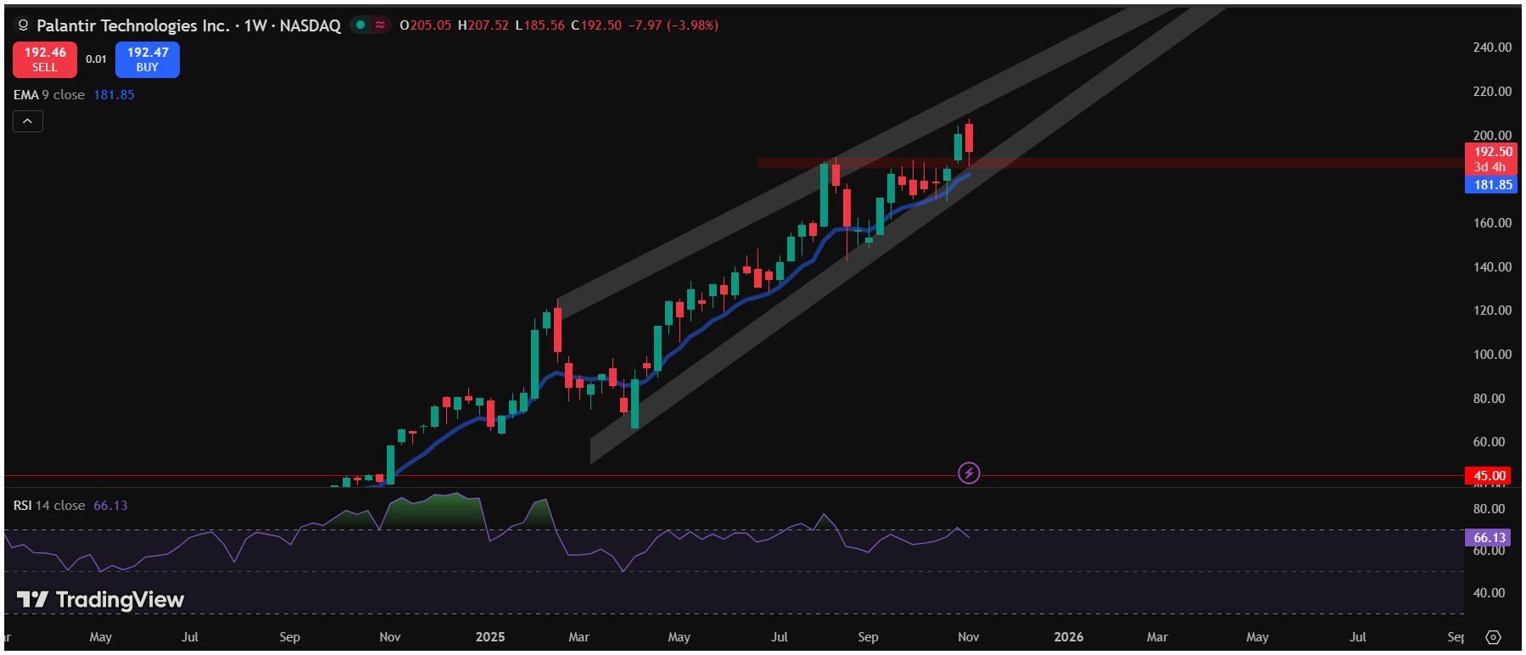1526x655 pixels.
Task: Click the 192.50 current price label
Action: (1491, 153)
